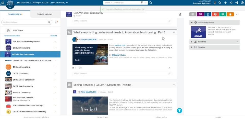Open the collaboration network icon in top bar
The image size is (245, 119).
(x=237, y=3)
